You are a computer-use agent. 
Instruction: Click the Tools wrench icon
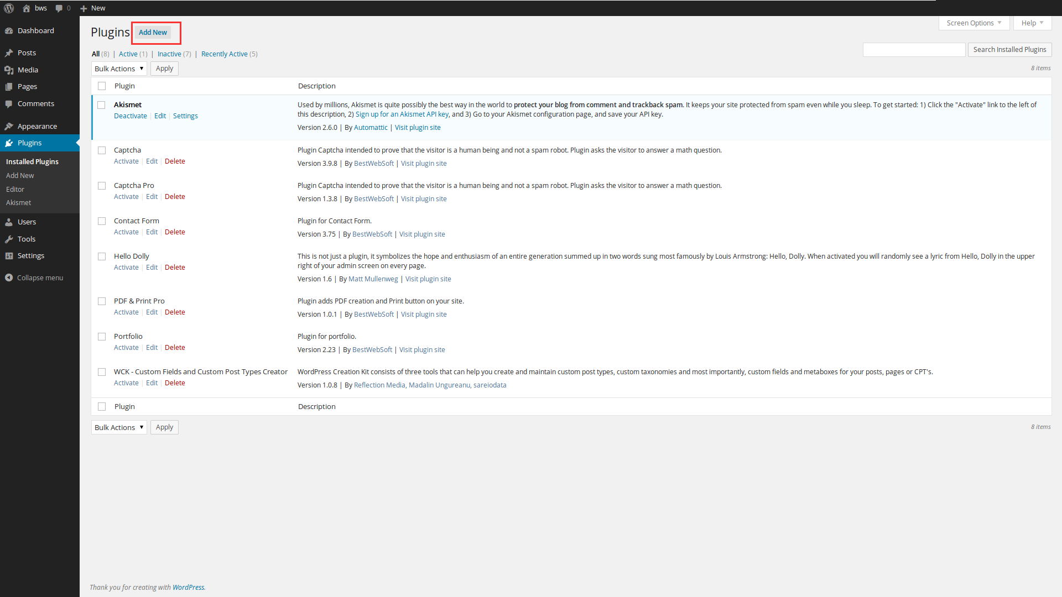coord(9,239)
